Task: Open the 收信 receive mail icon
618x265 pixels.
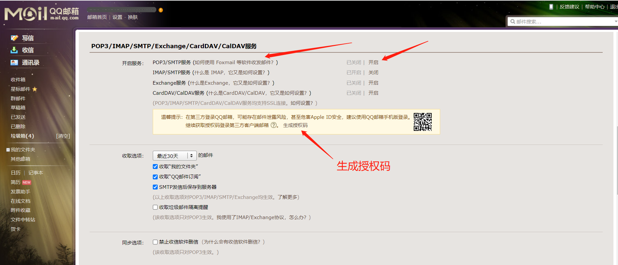Action: click(14, 50)
